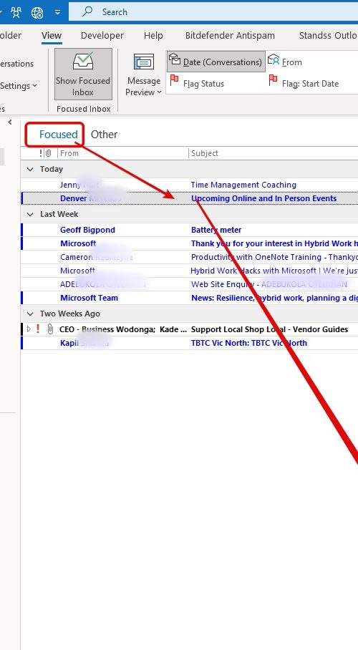Arrange messages by From

tap(286, 62)
